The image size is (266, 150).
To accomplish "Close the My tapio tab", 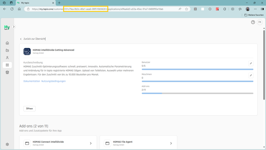I will 53,3.
